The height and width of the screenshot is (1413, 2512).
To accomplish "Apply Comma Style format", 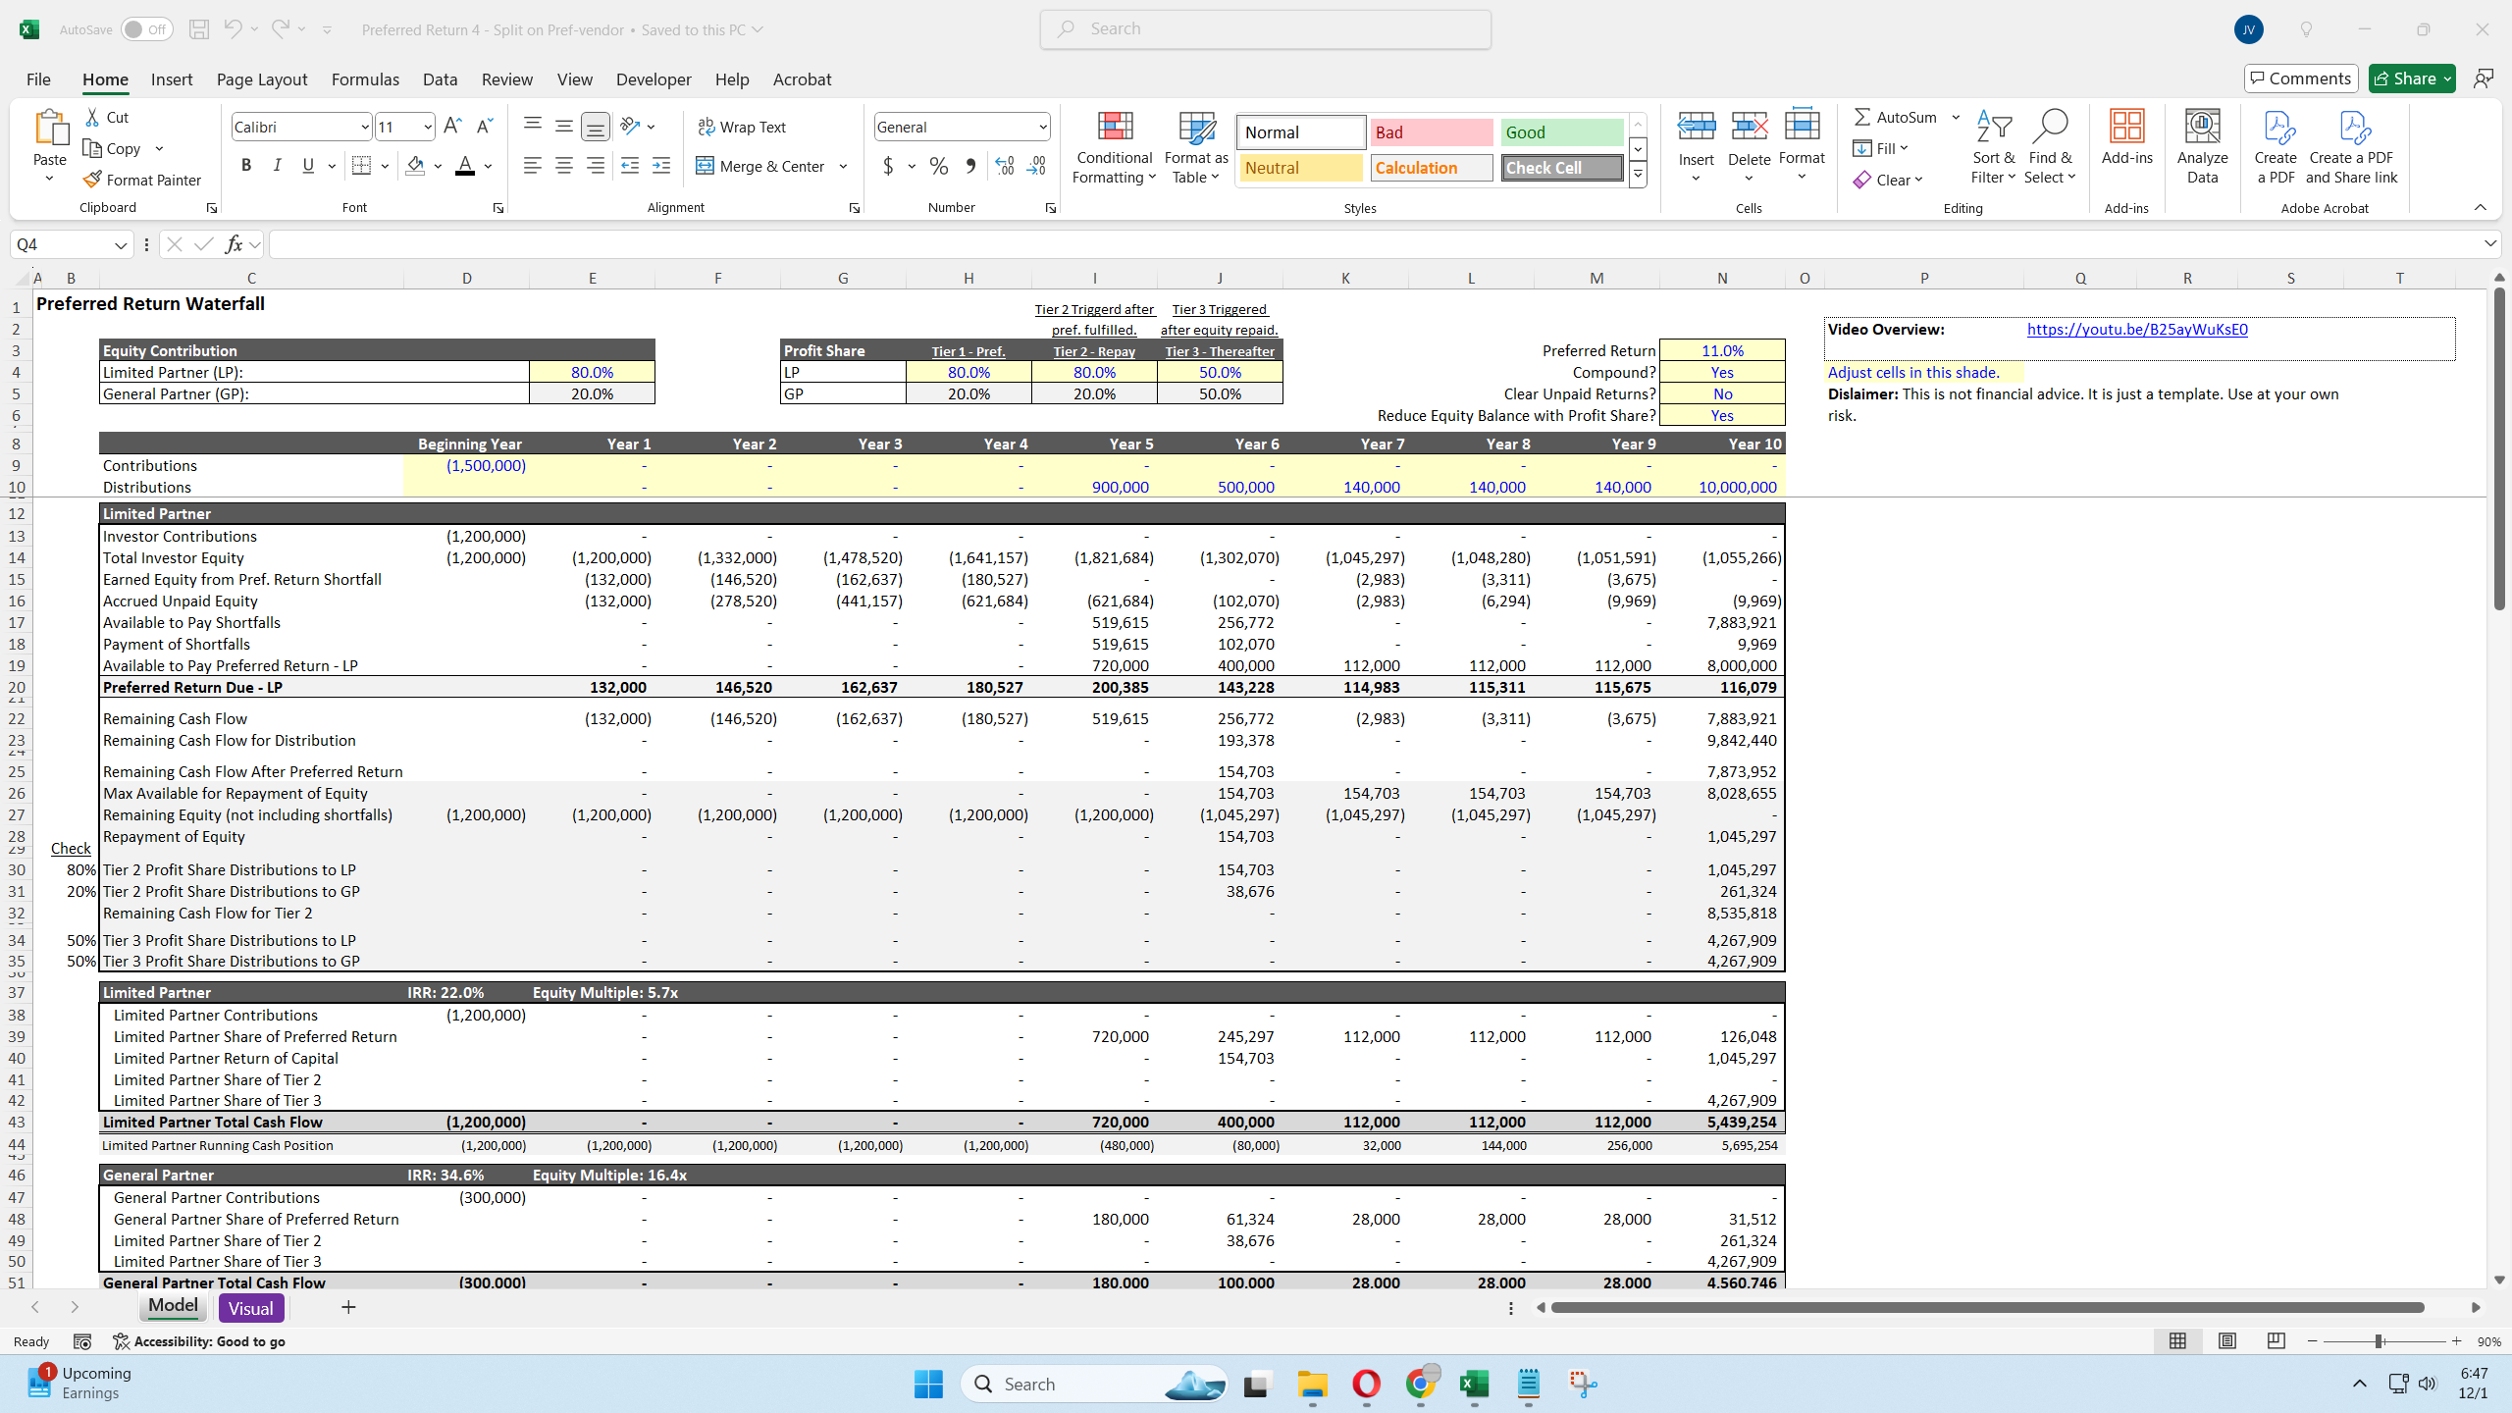I will click(970, 166).
